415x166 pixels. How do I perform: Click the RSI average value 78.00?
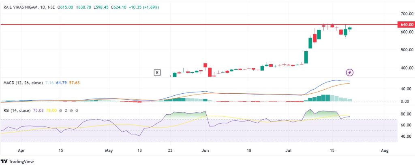(51, 111)
